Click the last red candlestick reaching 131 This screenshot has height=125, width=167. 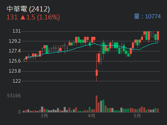click(158, 36)
